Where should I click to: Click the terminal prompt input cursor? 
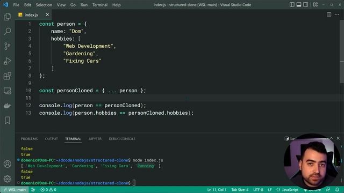click(x=134, y=183)
